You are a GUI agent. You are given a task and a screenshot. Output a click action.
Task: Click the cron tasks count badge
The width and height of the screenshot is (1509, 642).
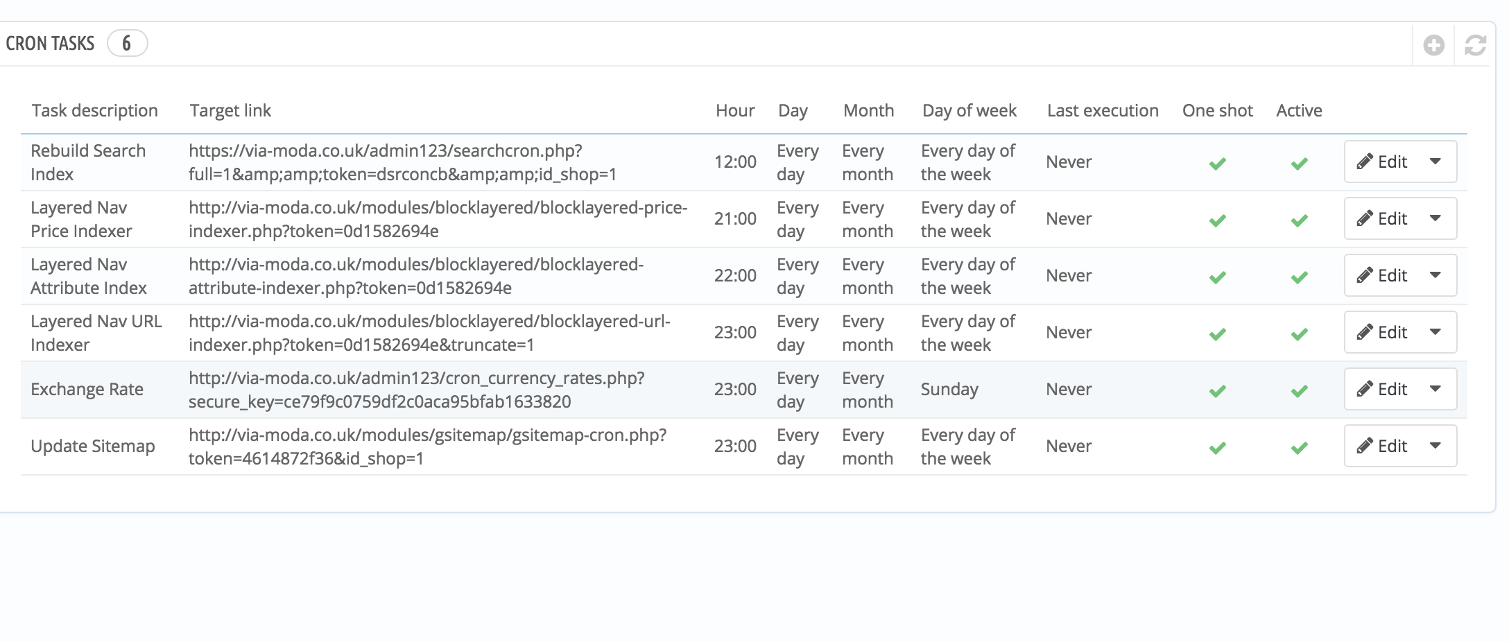[x=127, y=43]
